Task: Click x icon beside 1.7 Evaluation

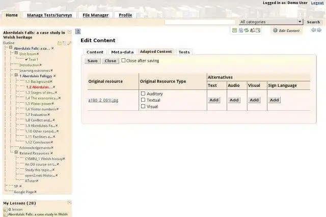Action: tap(49, 114)
